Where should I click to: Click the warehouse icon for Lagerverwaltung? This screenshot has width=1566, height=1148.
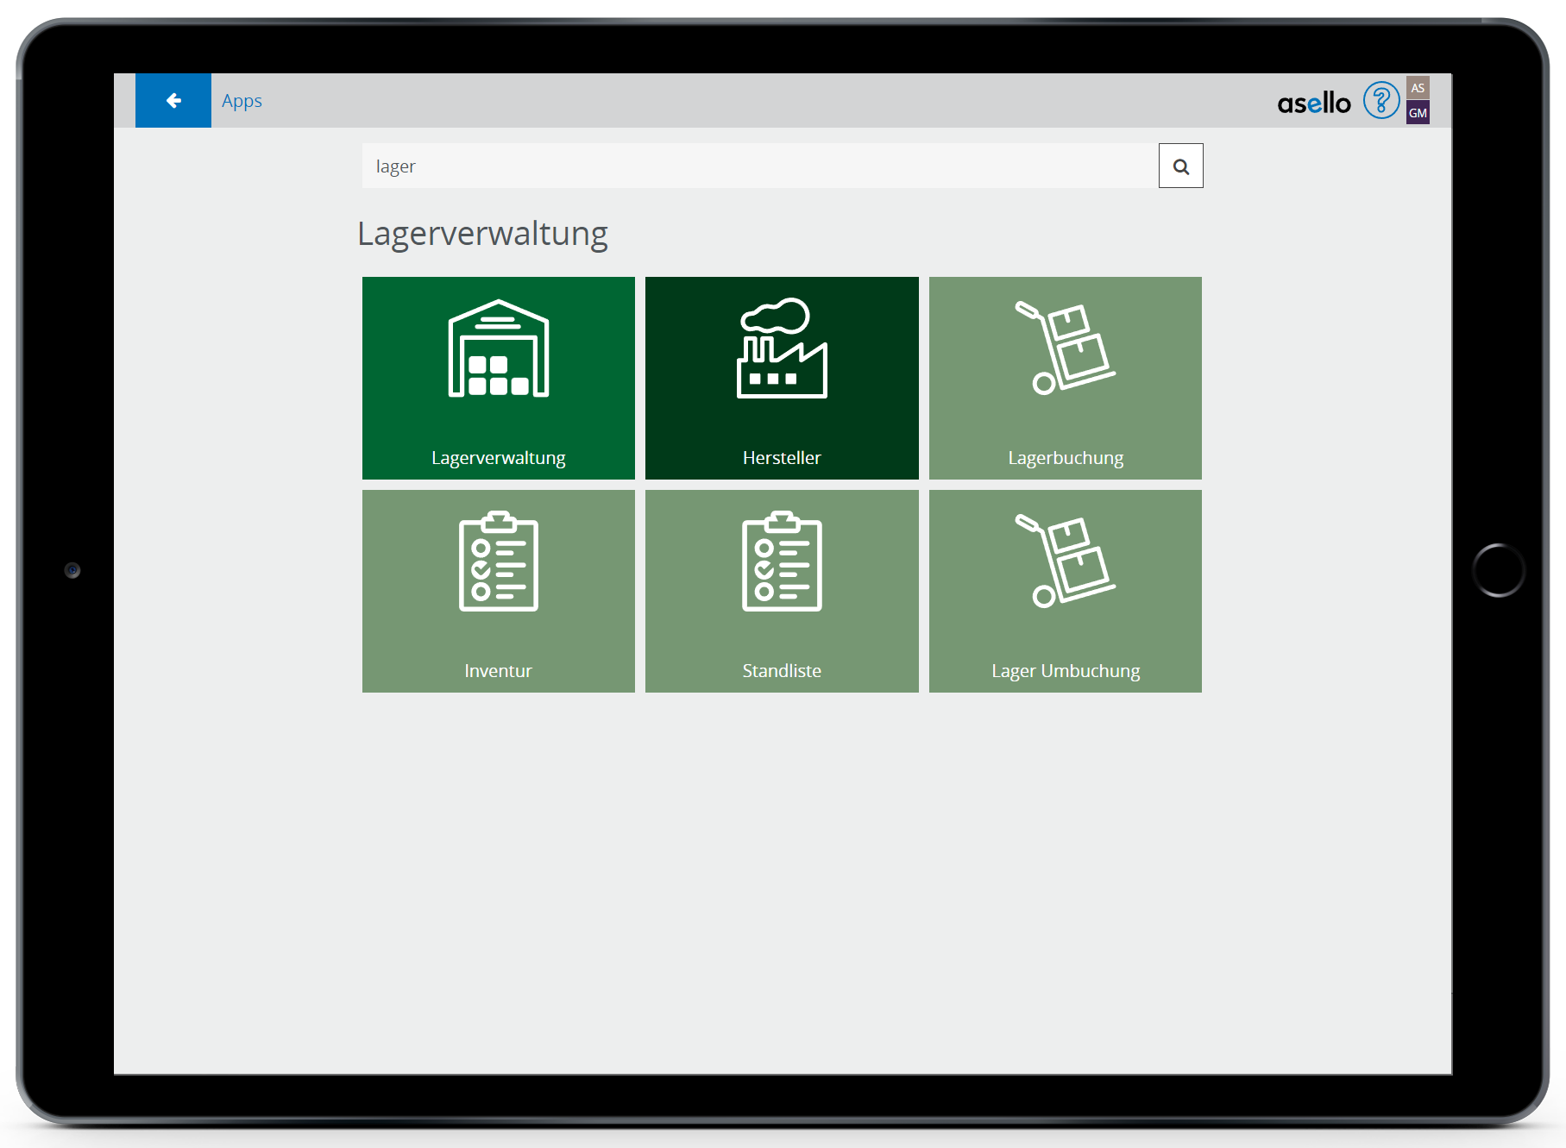click(499, 348)
